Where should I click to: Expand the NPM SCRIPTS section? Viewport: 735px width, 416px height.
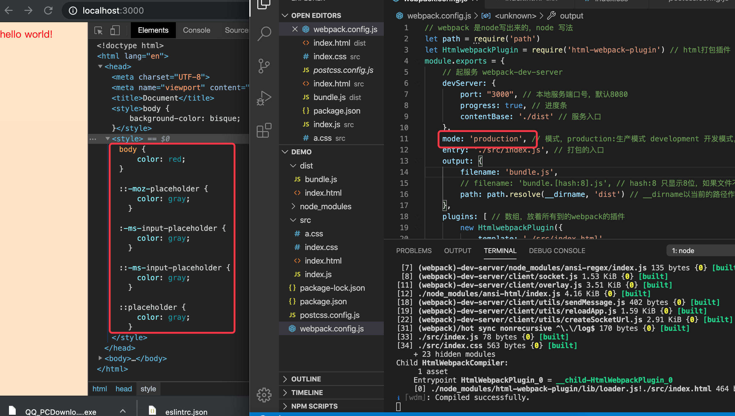click(x=331, y=406)
